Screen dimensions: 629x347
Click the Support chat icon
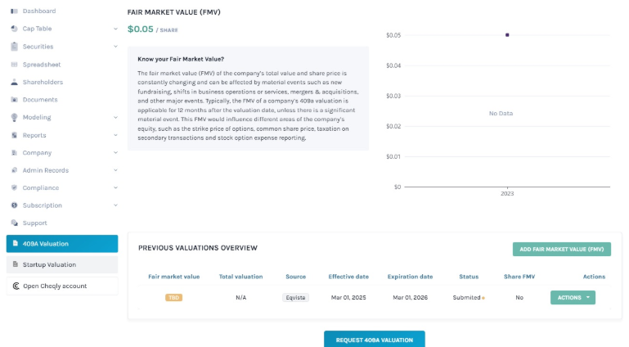coord(15,223)
